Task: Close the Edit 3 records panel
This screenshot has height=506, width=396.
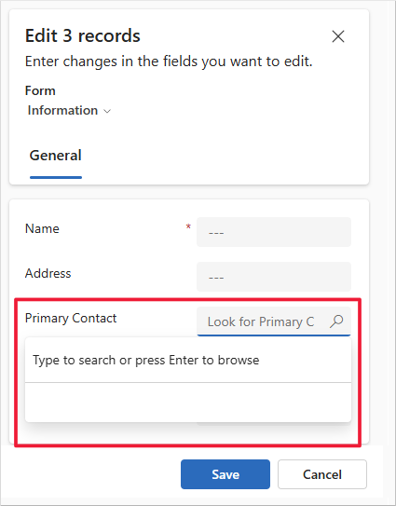Action: click(338, 36)
